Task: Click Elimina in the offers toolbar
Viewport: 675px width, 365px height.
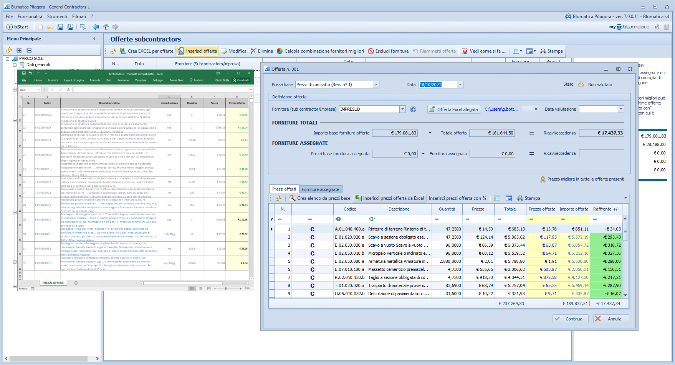Action: click(261, 51)
